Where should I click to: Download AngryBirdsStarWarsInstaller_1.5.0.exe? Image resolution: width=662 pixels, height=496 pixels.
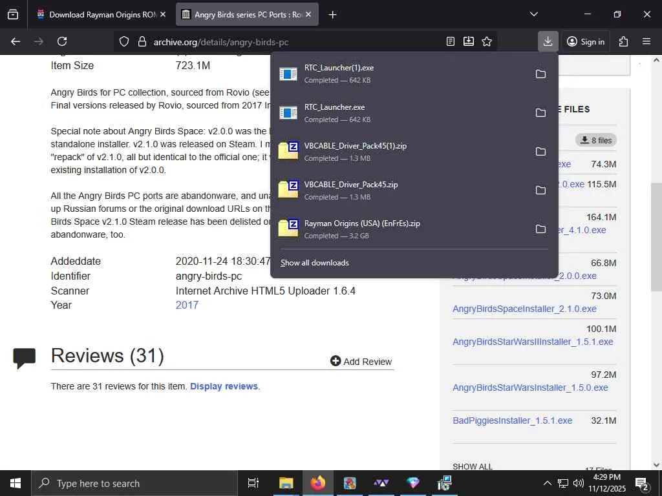pyautogui.click(x=530, y=387)
